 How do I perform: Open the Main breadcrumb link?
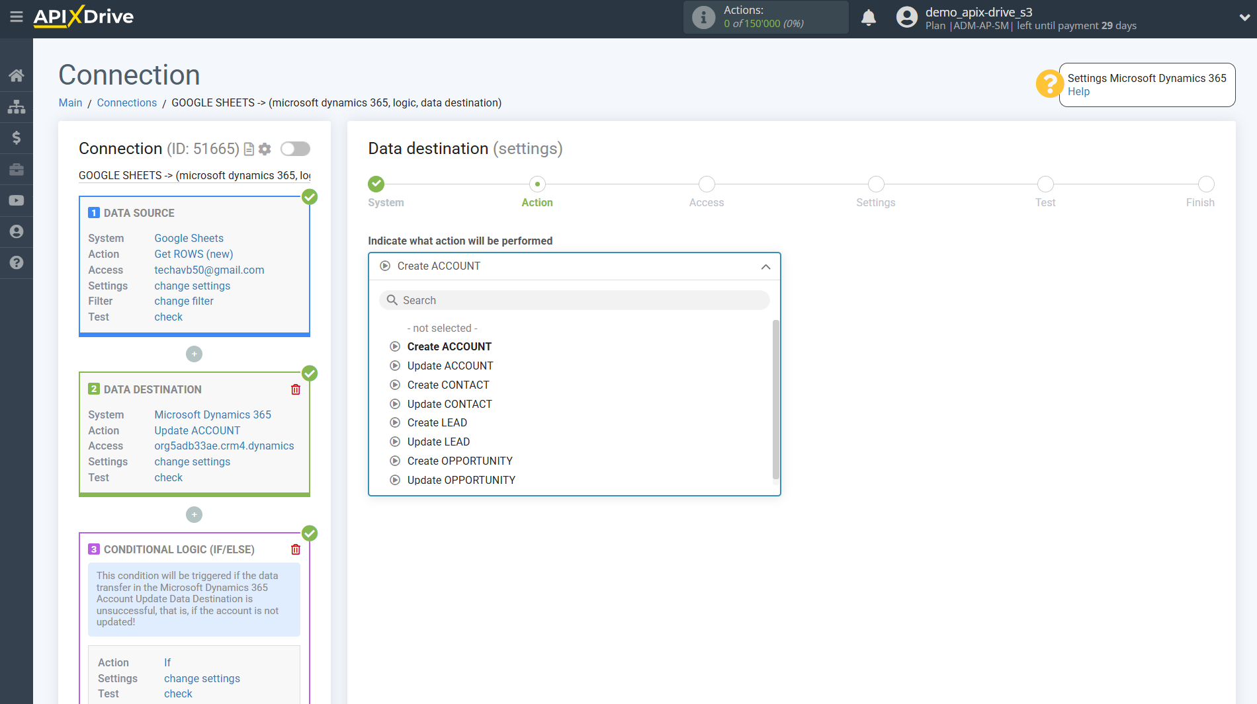(x=70, y=102)
